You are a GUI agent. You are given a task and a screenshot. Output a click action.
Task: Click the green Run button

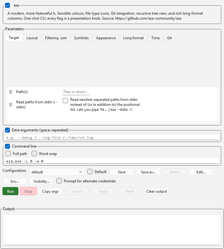tap(11, 191)
